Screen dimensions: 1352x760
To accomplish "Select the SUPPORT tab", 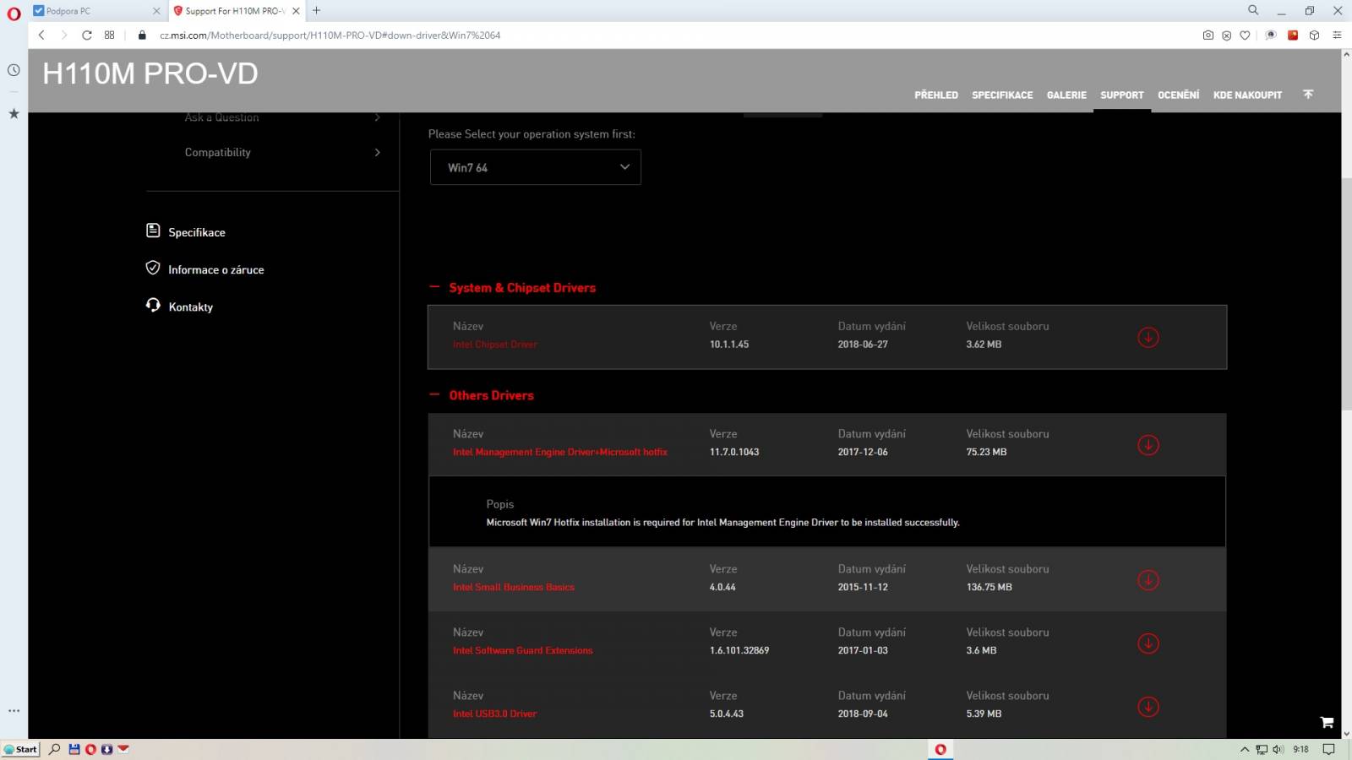I will tap(1121, 95).
